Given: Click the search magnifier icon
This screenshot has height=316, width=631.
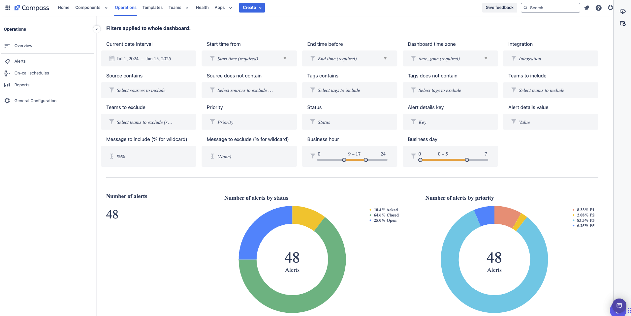Looking at the screenshot, I should [525, 8].
